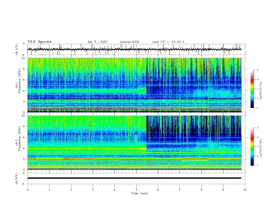Click the "VLF Spectra" plot title
Viewport: 276px width, 213px height.
point(39,42)
